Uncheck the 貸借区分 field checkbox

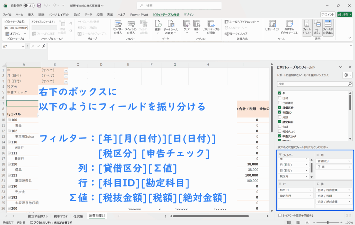(279, 108)
